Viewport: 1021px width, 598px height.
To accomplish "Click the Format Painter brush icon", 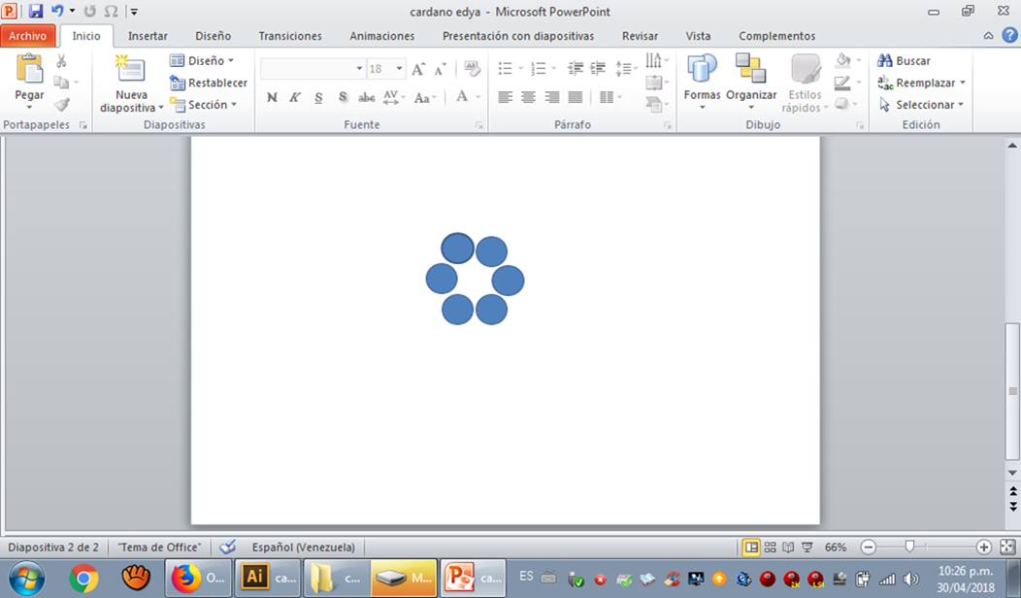I will pos(62,104).
